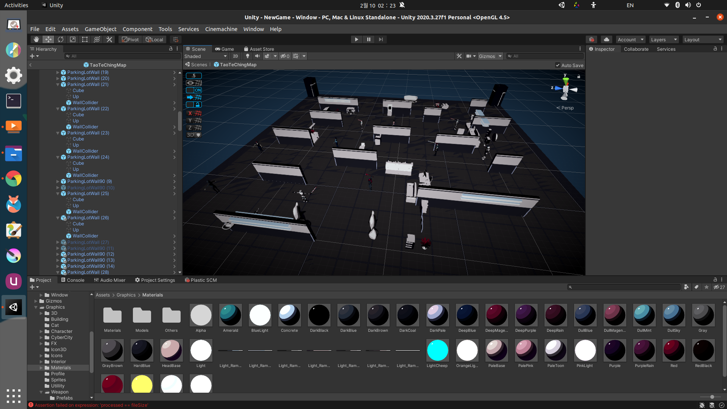Toggle scene effects layers icon
The image size is (727, 409).
[267, 56]
